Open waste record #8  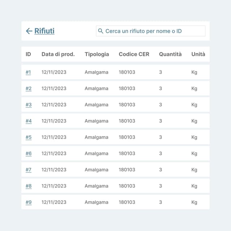29,186
